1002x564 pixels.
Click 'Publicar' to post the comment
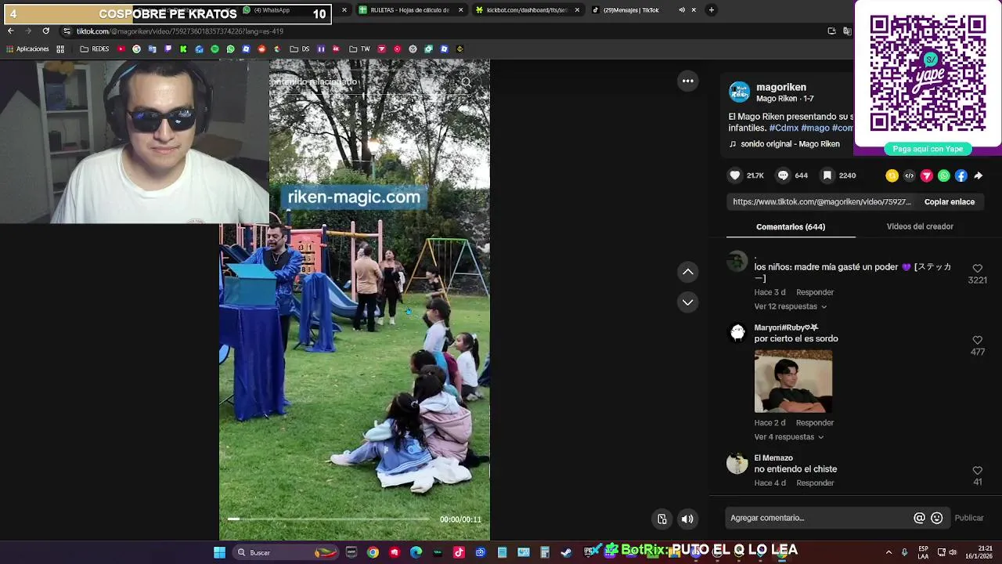(x=968, y=518)
